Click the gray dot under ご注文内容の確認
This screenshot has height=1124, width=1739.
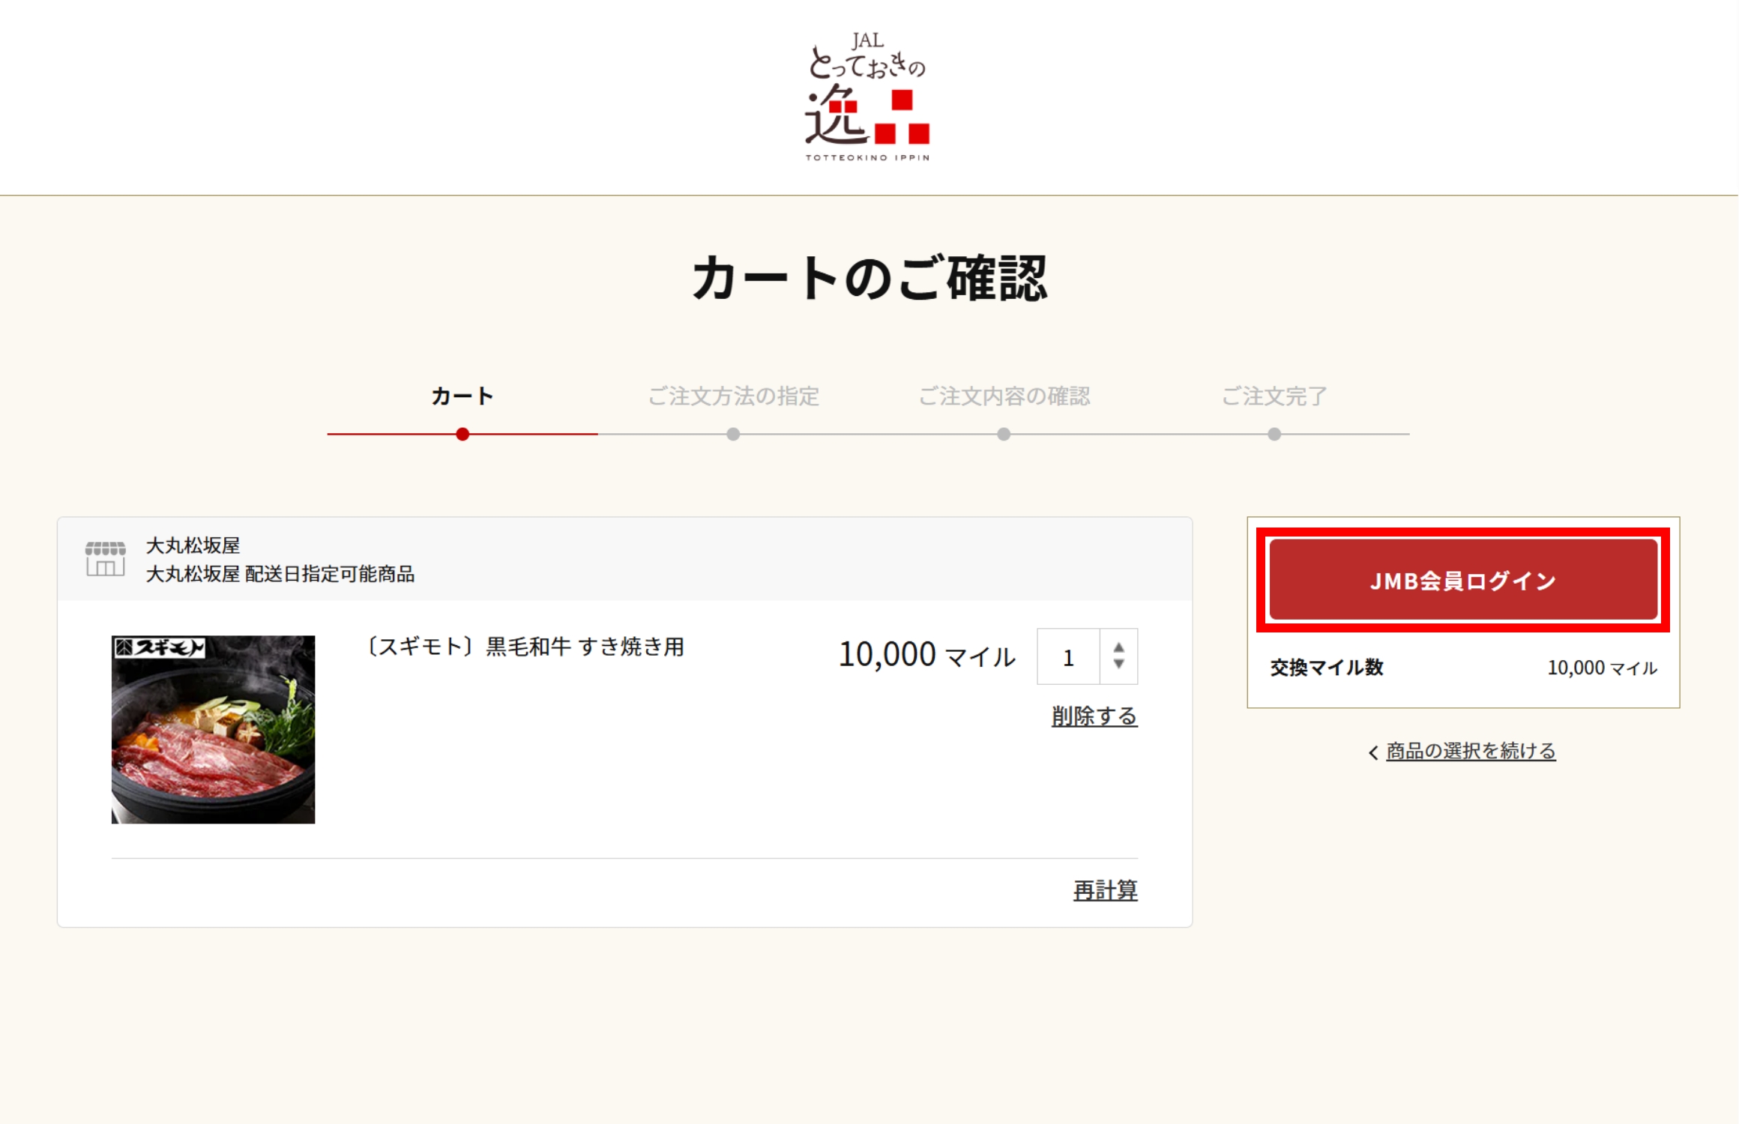tap(1004, 434)
